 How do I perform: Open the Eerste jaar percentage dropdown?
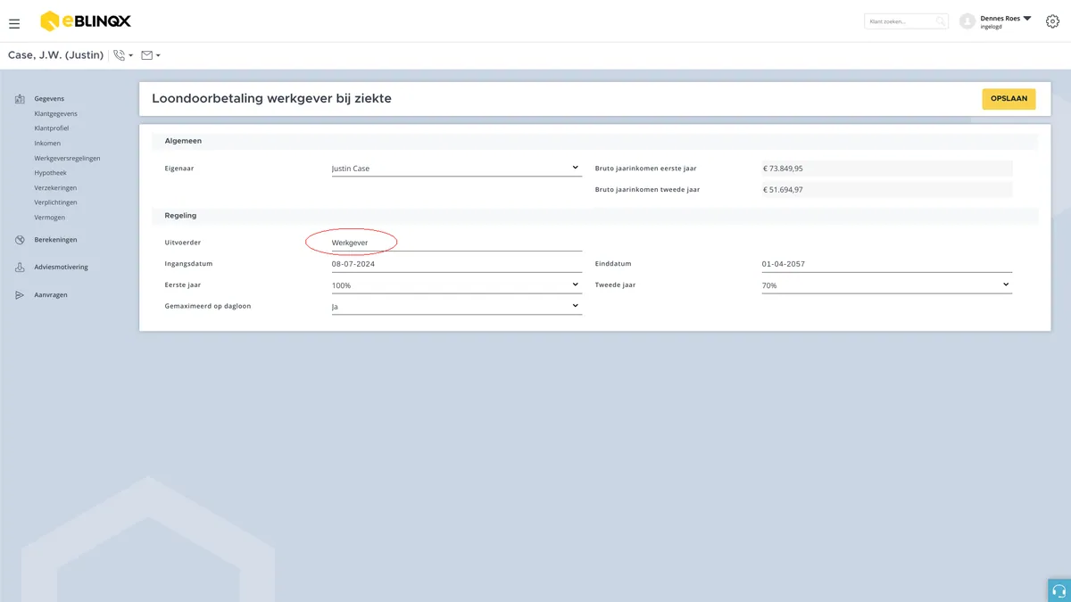[x=456, y=285]
